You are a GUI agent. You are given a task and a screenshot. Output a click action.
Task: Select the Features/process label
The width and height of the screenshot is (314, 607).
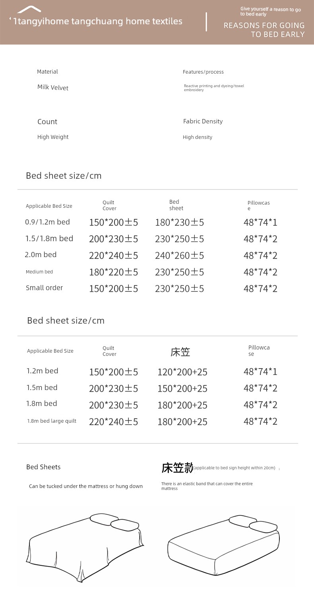(x=203, y=72)
